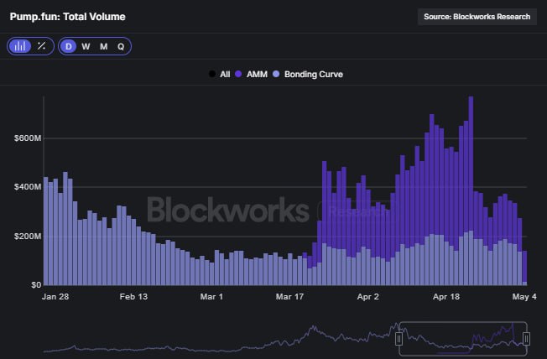Screen dimensions: 547x359
Task: Click the $200M axis label
Action: coord(28,237)
